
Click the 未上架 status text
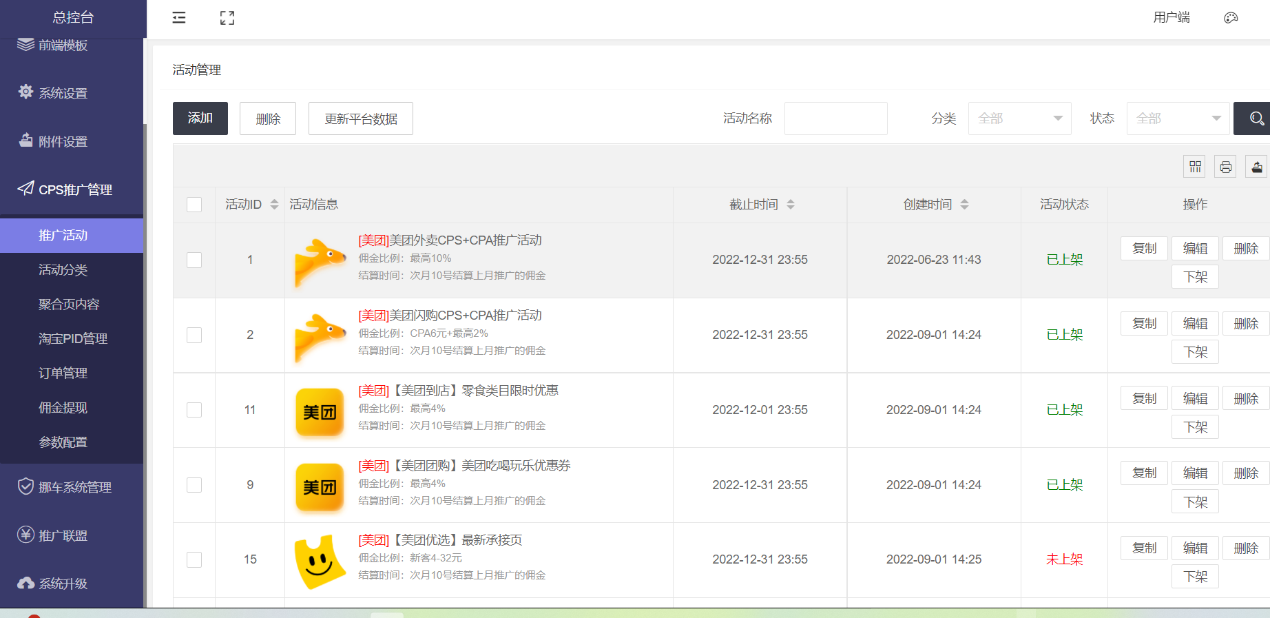(1064, 559)
